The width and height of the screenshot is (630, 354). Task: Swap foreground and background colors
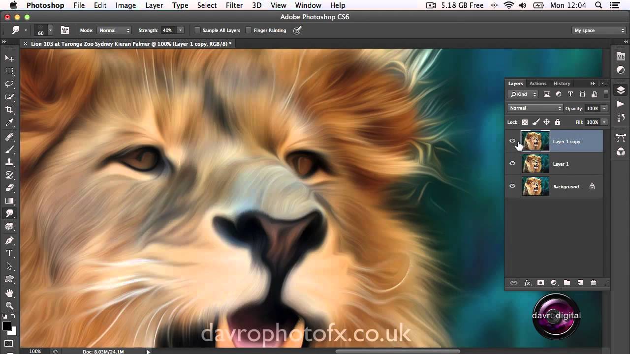coord(13,316)
